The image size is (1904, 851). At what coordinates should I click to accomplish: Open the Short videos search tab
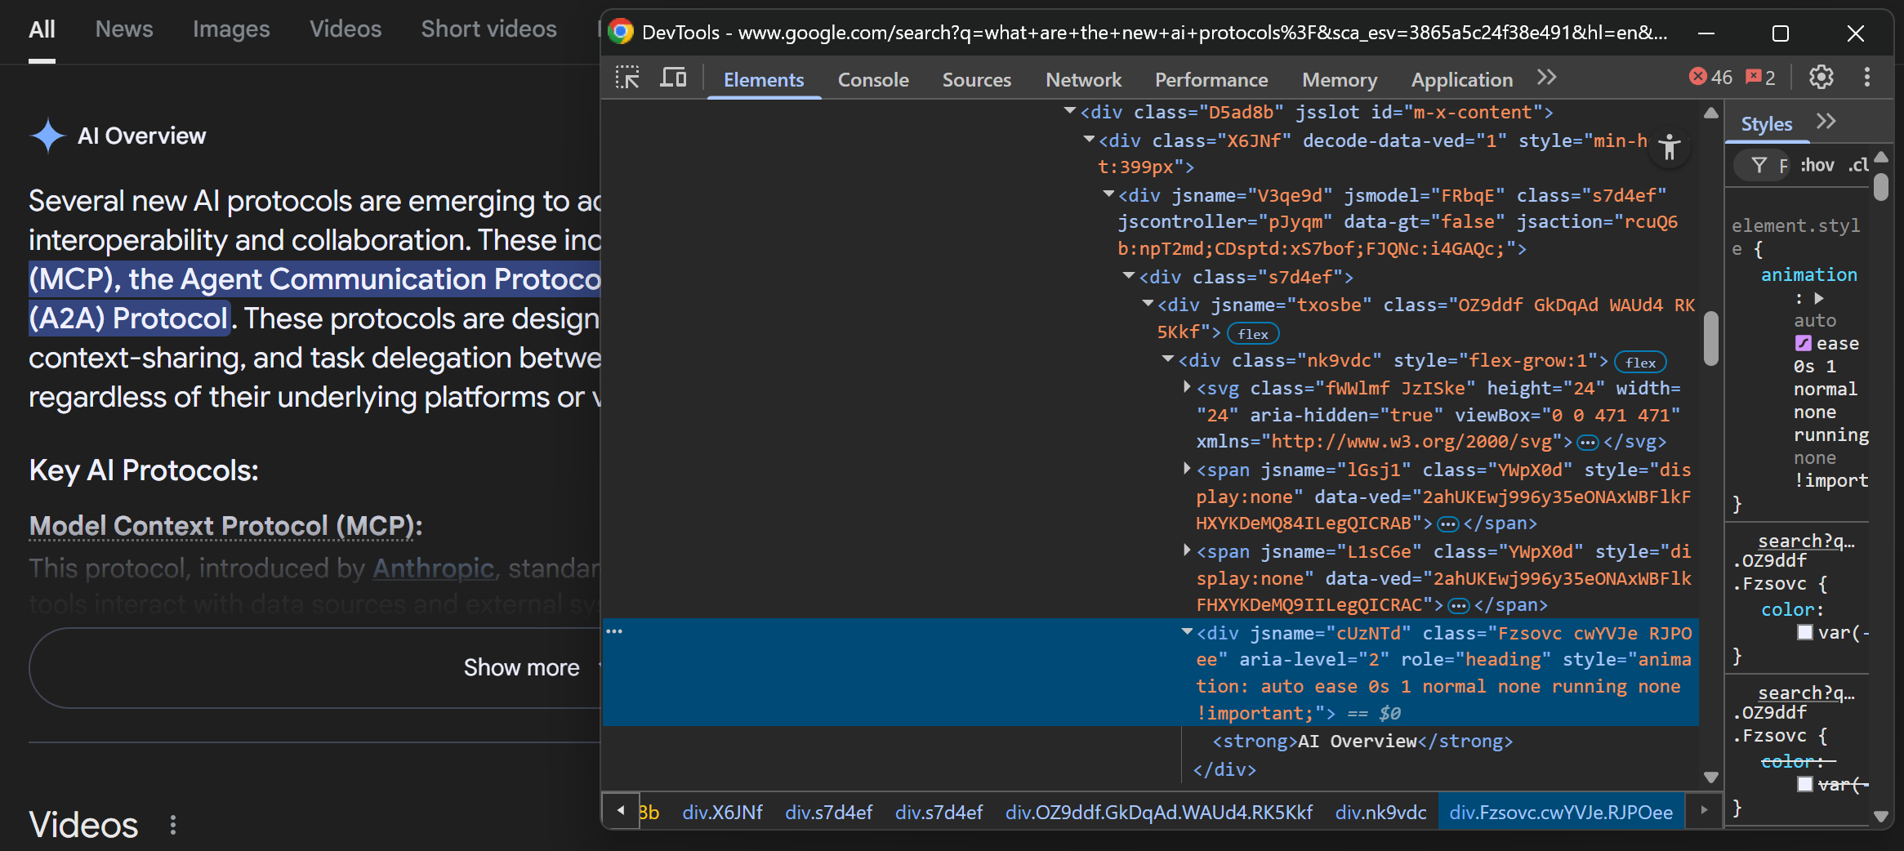pyautogui.click(x=488, y=29)
